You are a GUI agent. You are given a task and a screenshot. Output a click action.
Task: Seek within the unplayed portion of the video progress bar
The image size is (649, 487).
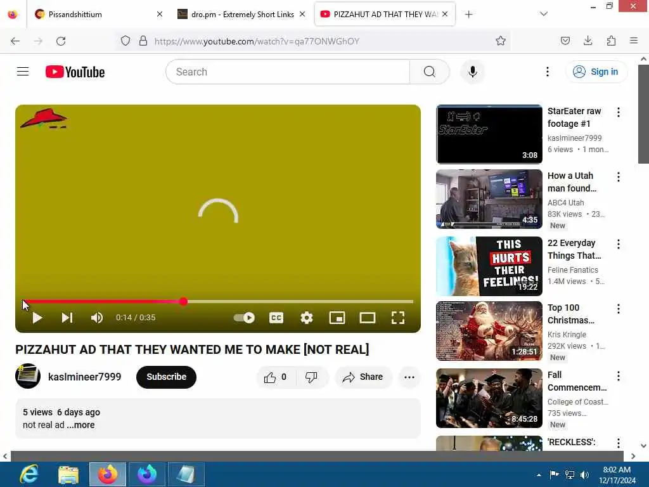coord(300,301)
